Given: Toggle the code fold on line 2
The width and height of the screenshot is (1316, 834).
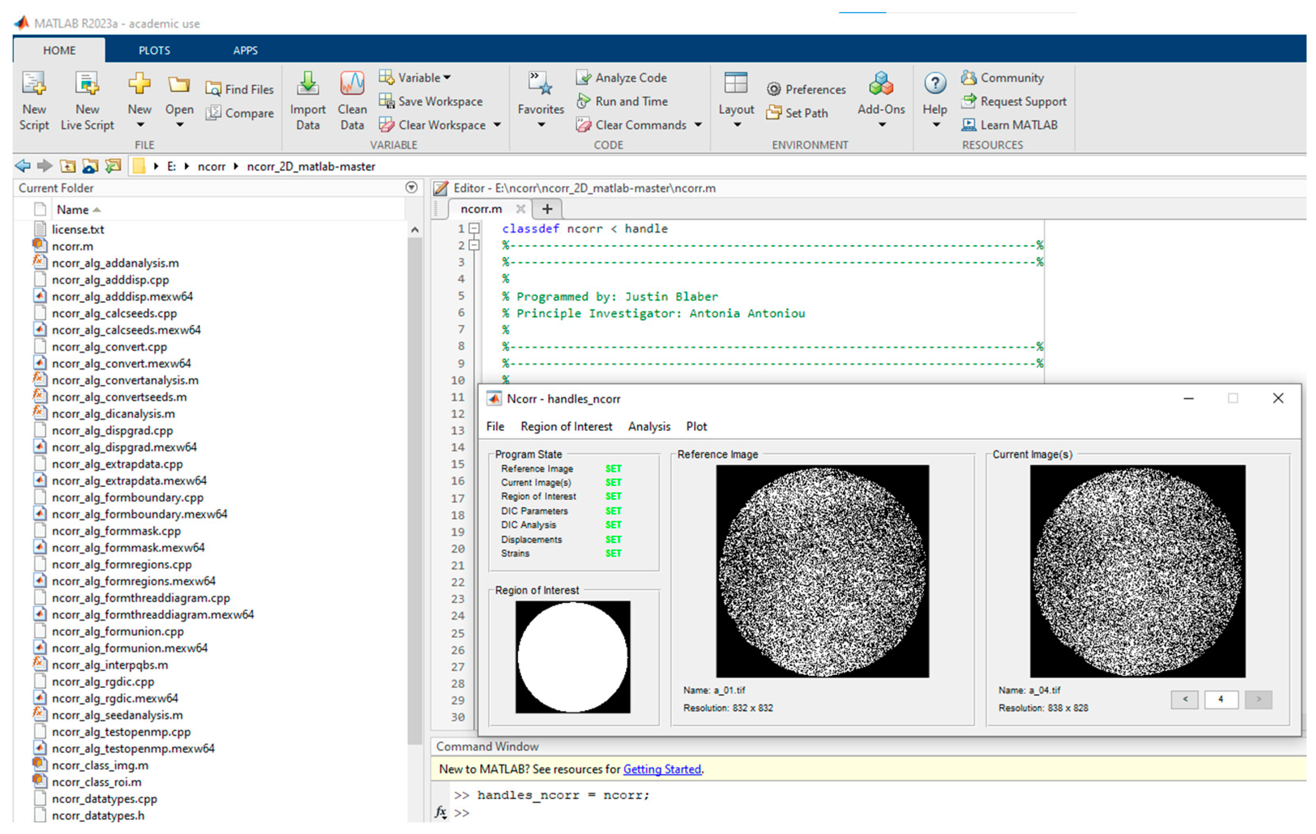Looking at the screenshot, I should (474, 245).
